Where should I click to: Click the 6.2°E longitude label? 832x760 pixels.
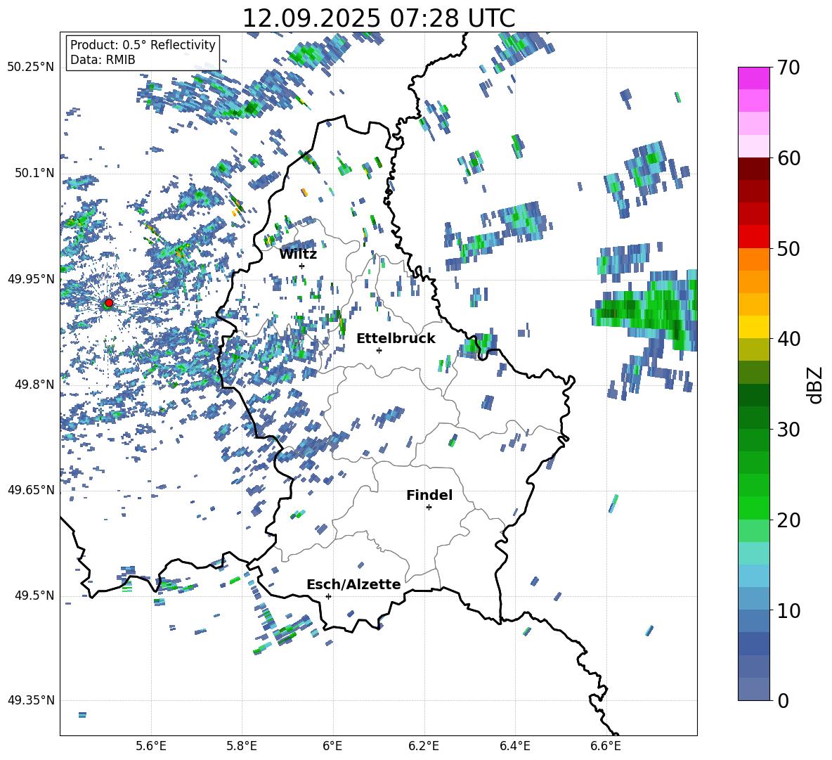pos(424,746)
